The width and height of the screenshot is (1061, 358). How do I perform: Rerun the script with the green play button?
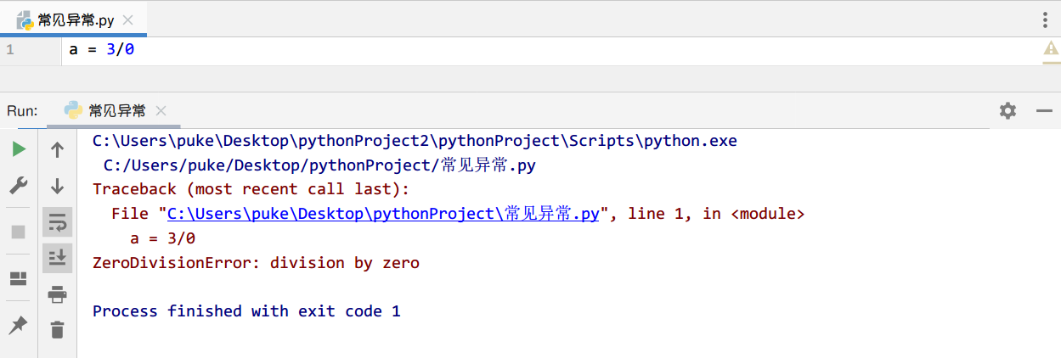(19, 149)
